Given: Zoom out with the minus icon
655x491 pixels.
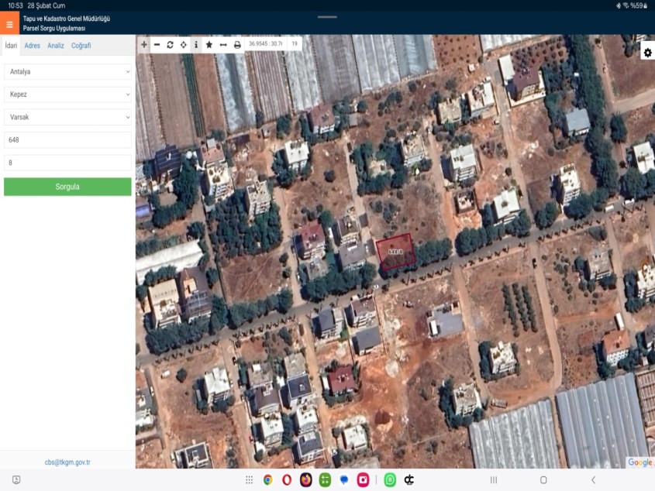Looking at the screenshot, I should click(157, 45).
